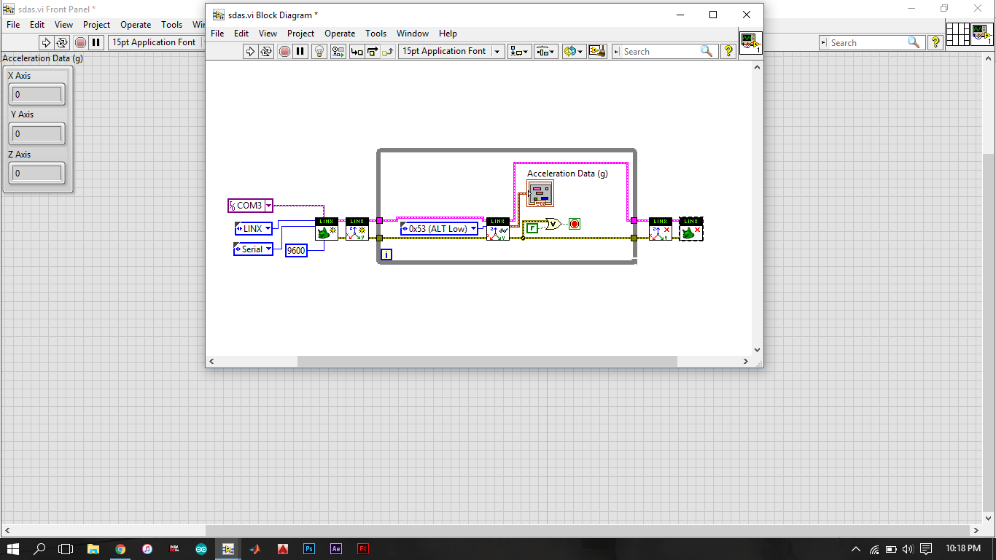The image size is (996, 560).
Task: Open Block Diagram Project menu
Action: click(x=300, y=34)
